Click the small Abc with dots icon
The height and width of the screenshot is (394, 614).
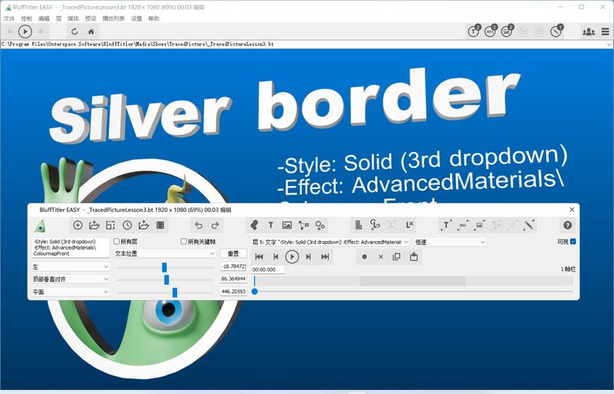(x=463, y=225)
